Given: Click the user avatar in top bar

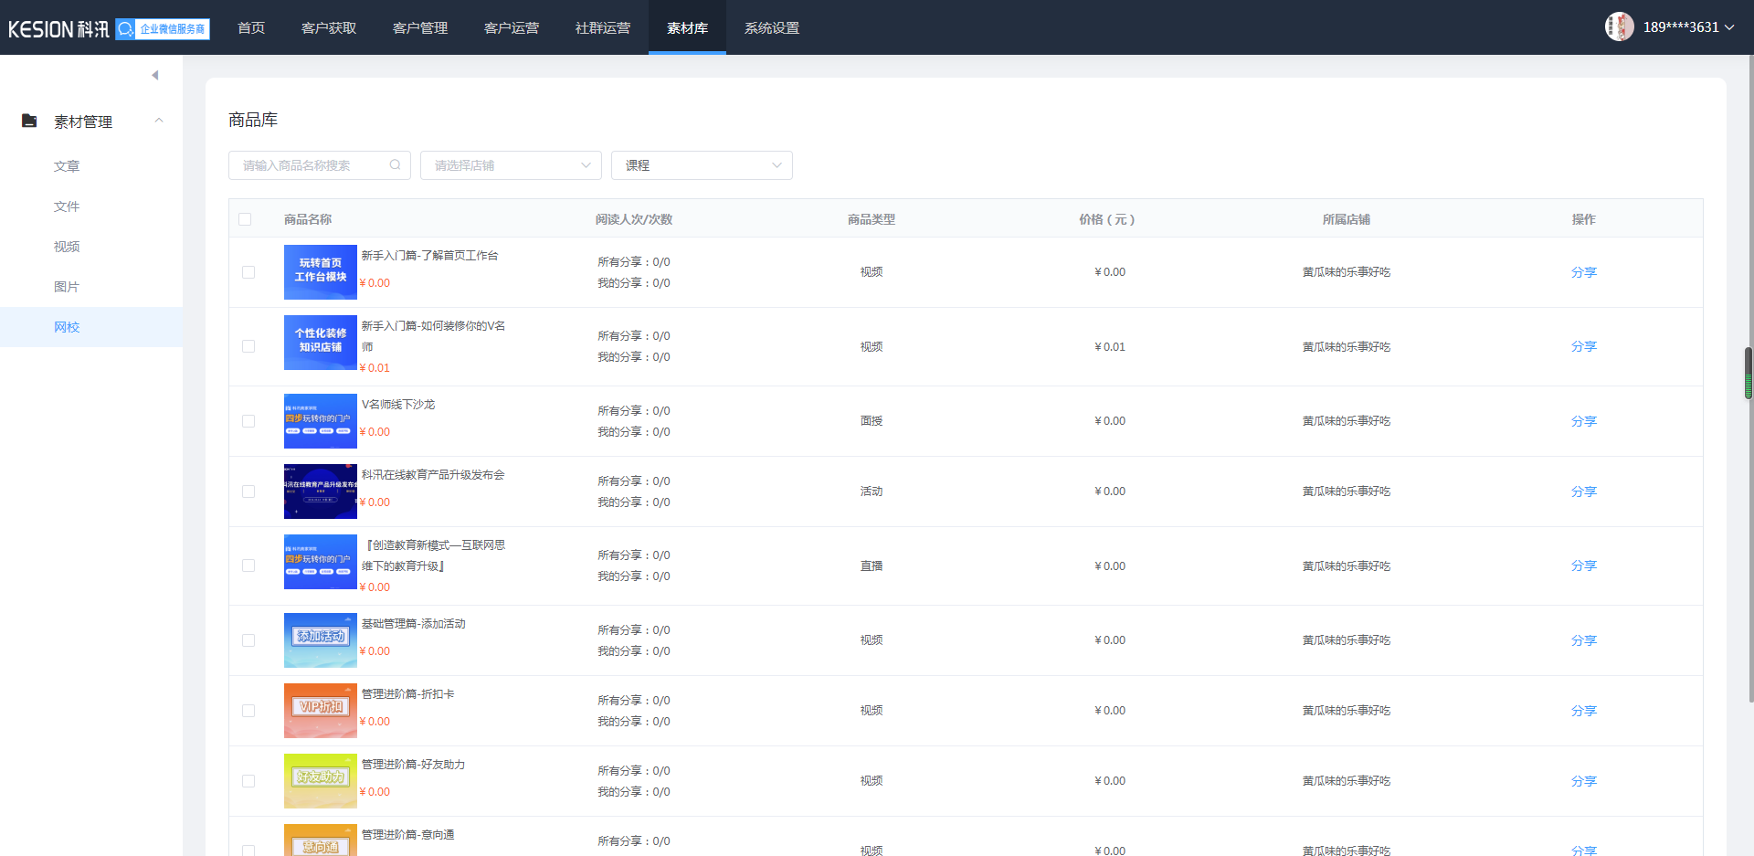Looking at the screenshot, I should [x=1619, y=26].
